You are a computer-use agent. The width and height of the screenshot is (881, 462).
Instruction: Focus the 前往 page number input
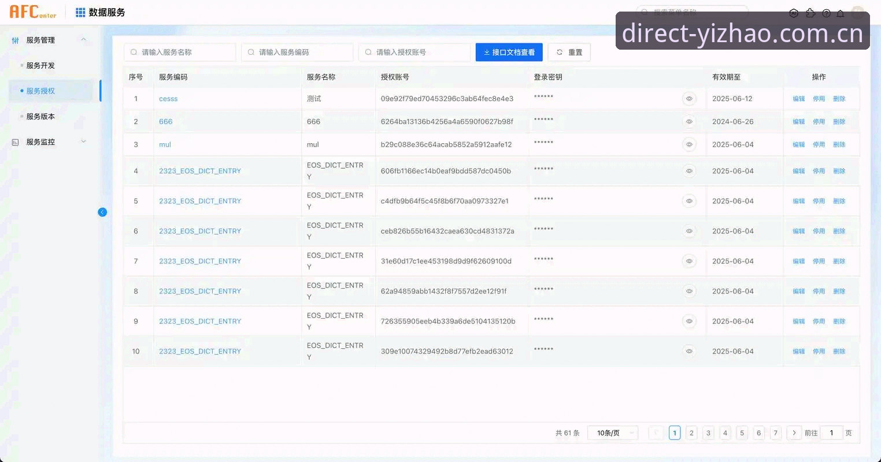(832, 433)
